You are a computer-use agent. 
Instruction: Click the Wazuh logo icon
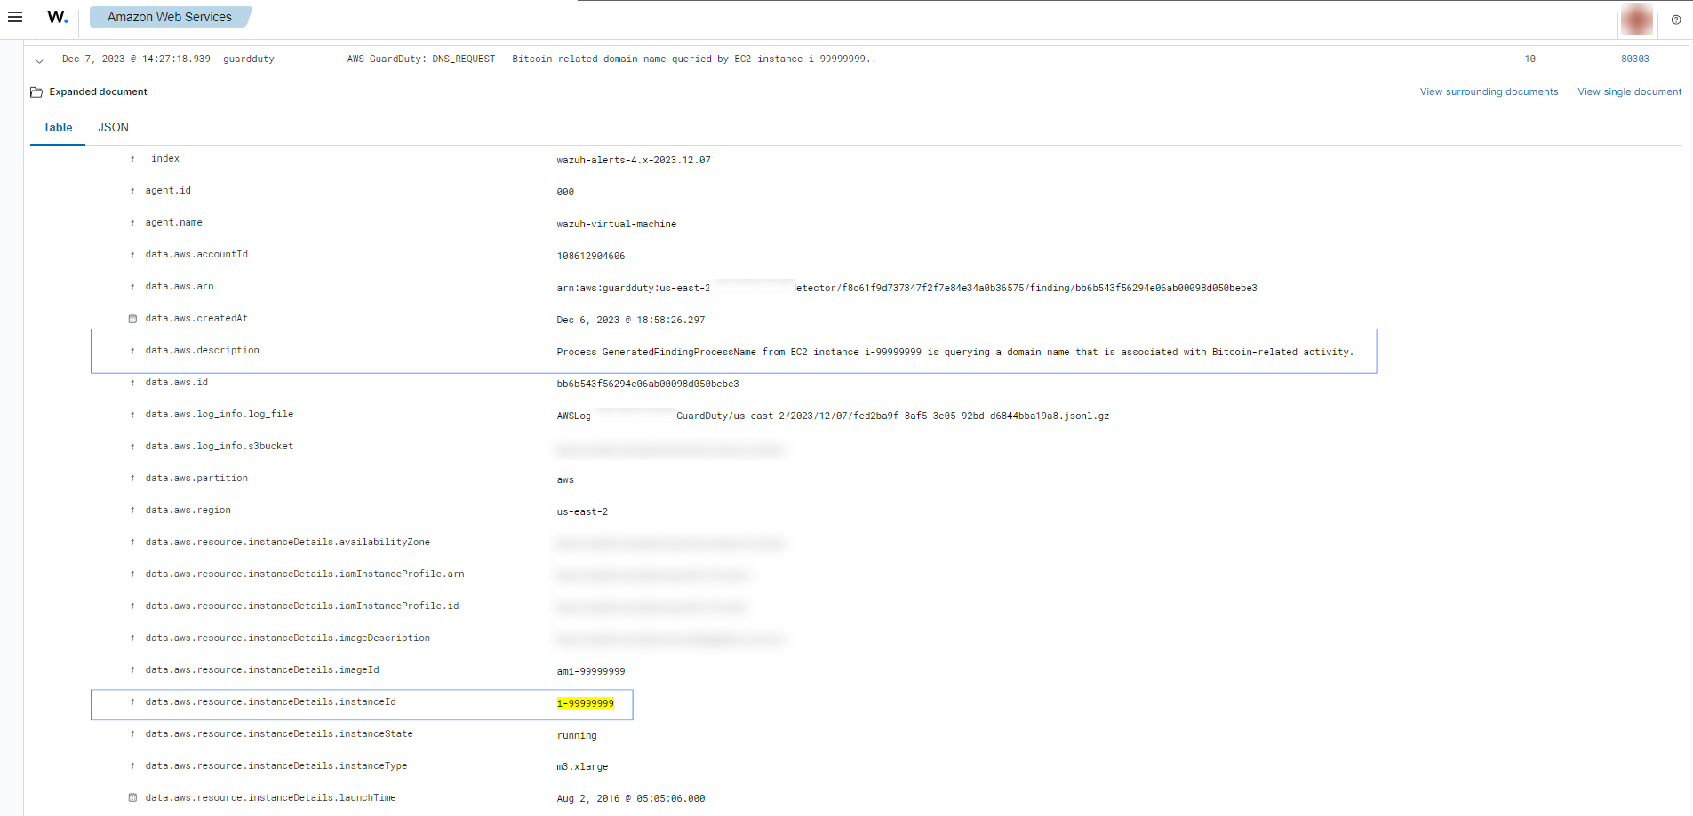[58, 17]
